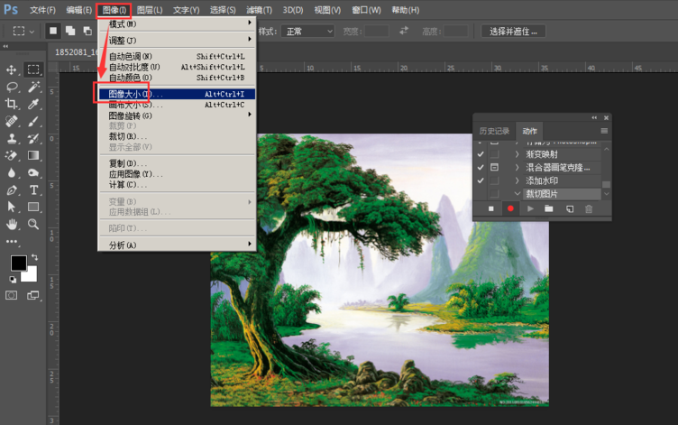Click the 选择并遮住 button
678x425 pixels.
tap(513, 32)
